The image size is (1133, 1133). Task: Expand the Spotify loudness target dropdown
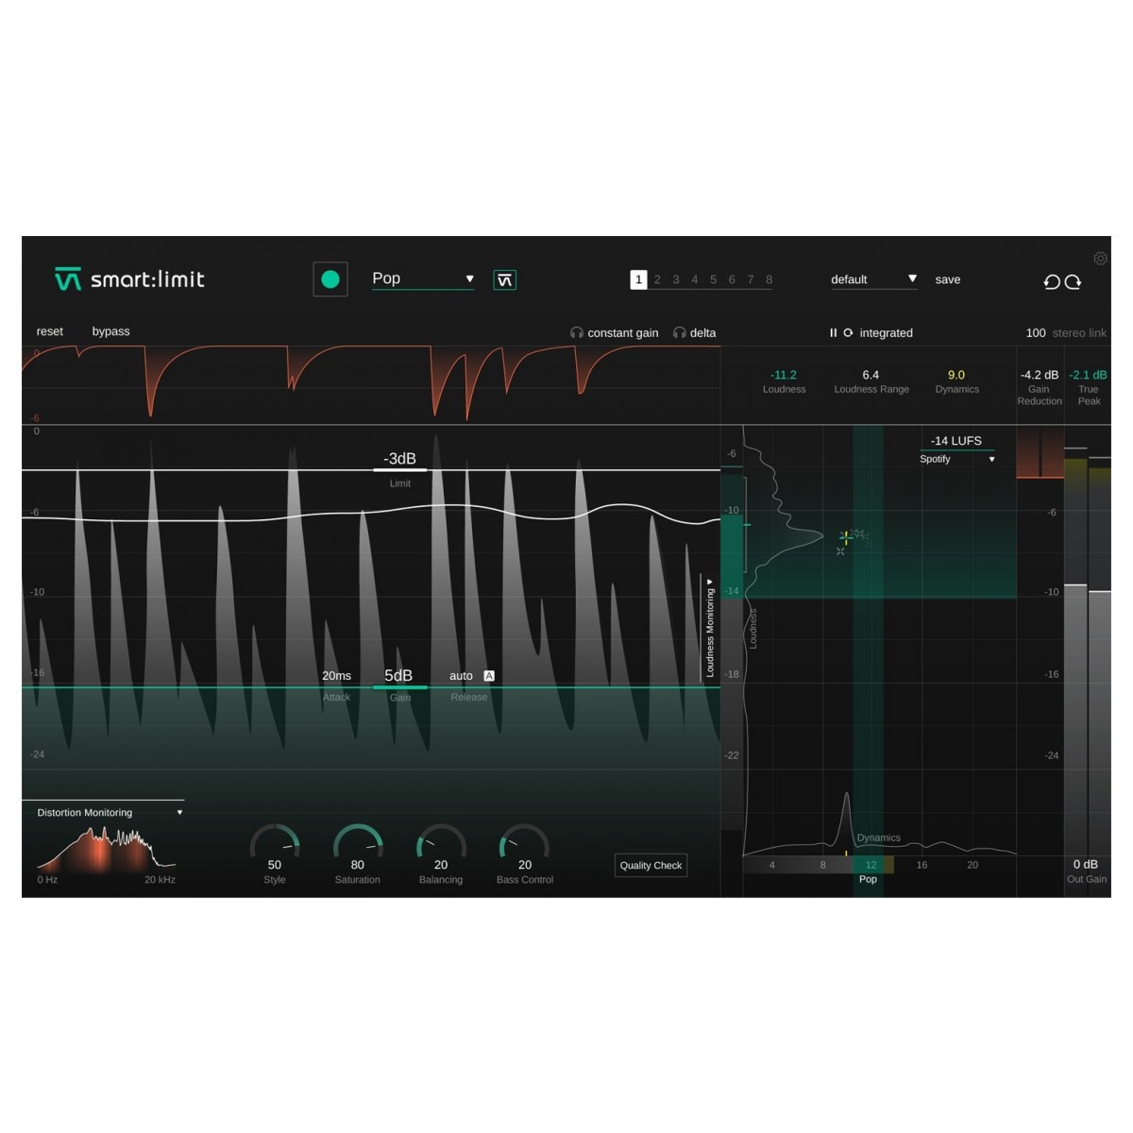coord(957,460)
